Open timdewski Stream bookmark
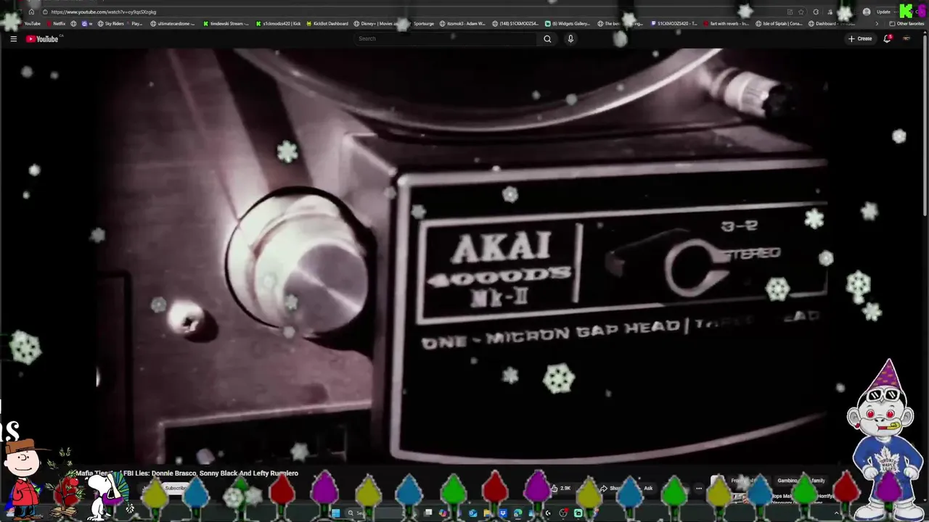The image size is (929, 522). point(226,23)
